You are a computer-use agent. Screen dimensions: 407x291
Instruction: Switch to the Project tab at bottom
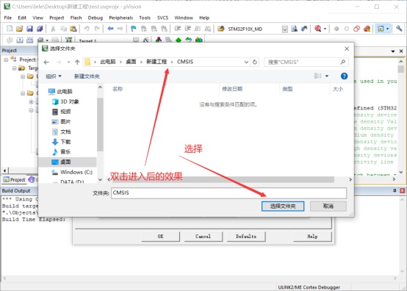15,179
